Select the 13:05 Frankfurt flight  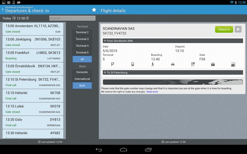click(x=33, y=55)
